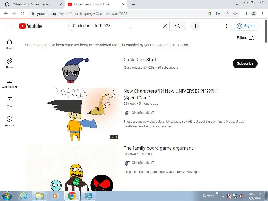This screenshot has height=201, width=268.
Task: Open the CircleDoesStuff channel title
Action: [x=140, y=60]
